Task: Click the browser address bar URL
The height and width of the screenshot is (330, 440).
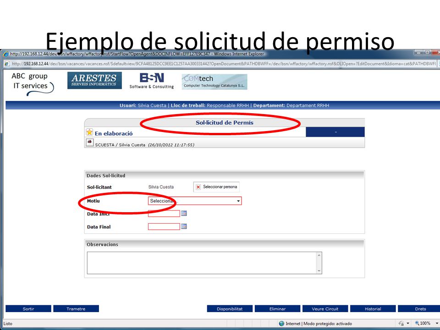Action: click(224, 64)
